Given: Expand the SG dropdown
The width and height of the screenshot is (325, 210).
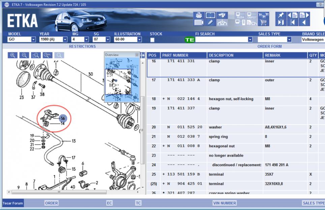Looking at the screenshot, I should [108, 39].
